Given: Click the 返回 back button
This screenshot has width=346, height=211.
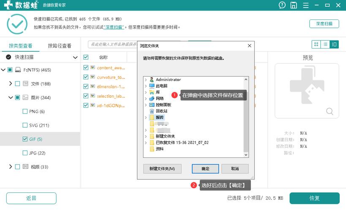Looking at the screenshot, I should (31, 198).
